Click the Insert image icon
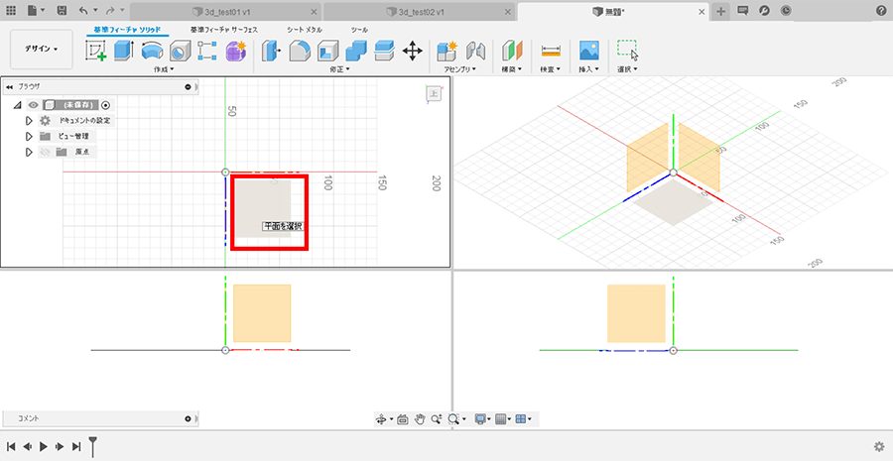893x461 pixels. pos(588,52)
